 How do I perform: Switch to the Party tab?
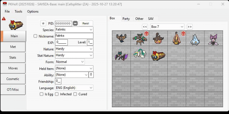(126, 19)
